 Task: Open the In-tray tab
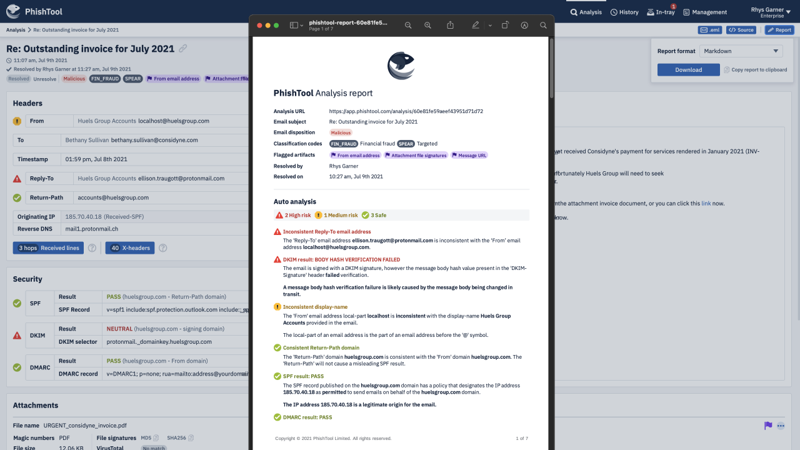coord(661,12)
